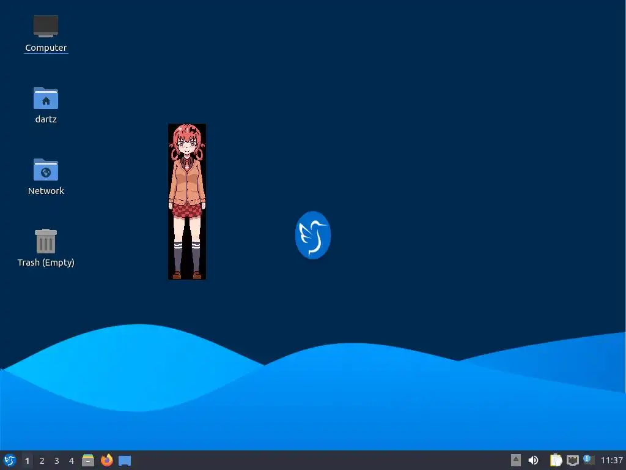Click the anime girl desktop mascot

(187, 201)
